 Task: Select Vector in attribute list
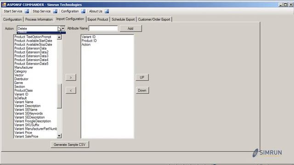pos(19,75)
